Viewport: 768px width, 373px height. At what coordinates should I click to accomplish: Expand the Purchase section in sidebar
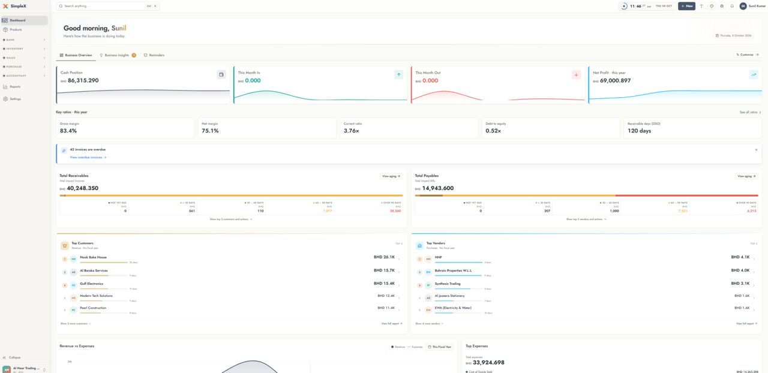[x=25, y=67]
